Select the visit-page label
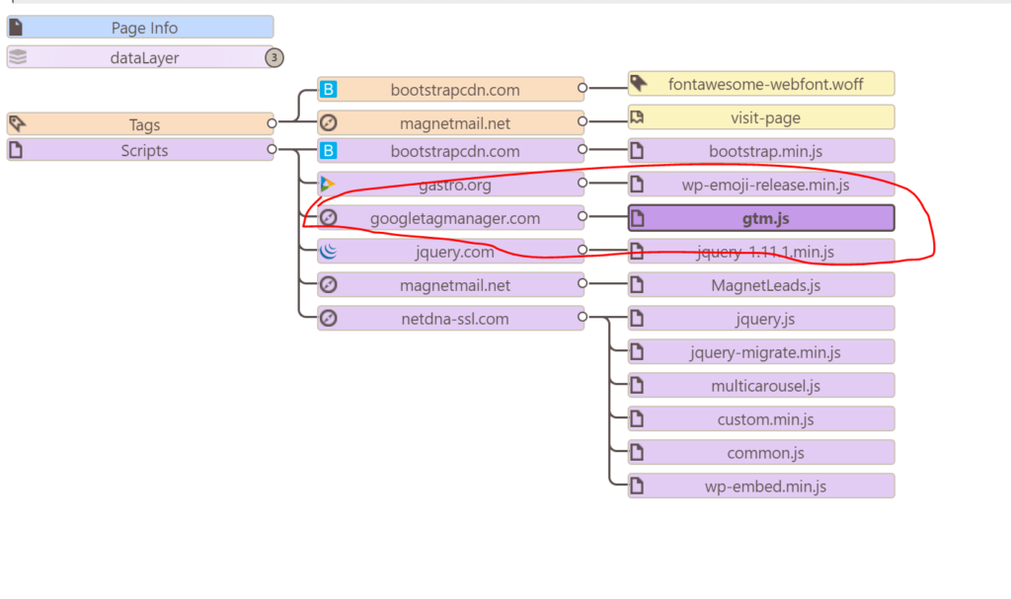 tap(766, 118)
